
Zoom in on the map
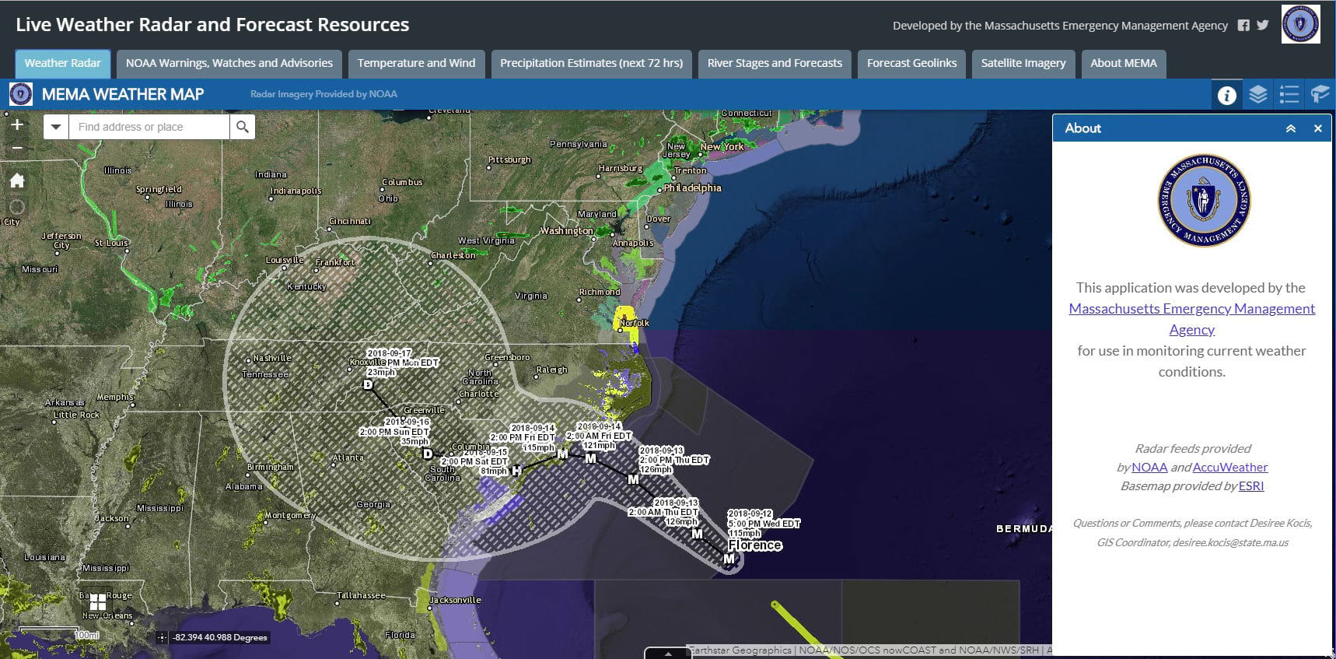click(17, 124)
